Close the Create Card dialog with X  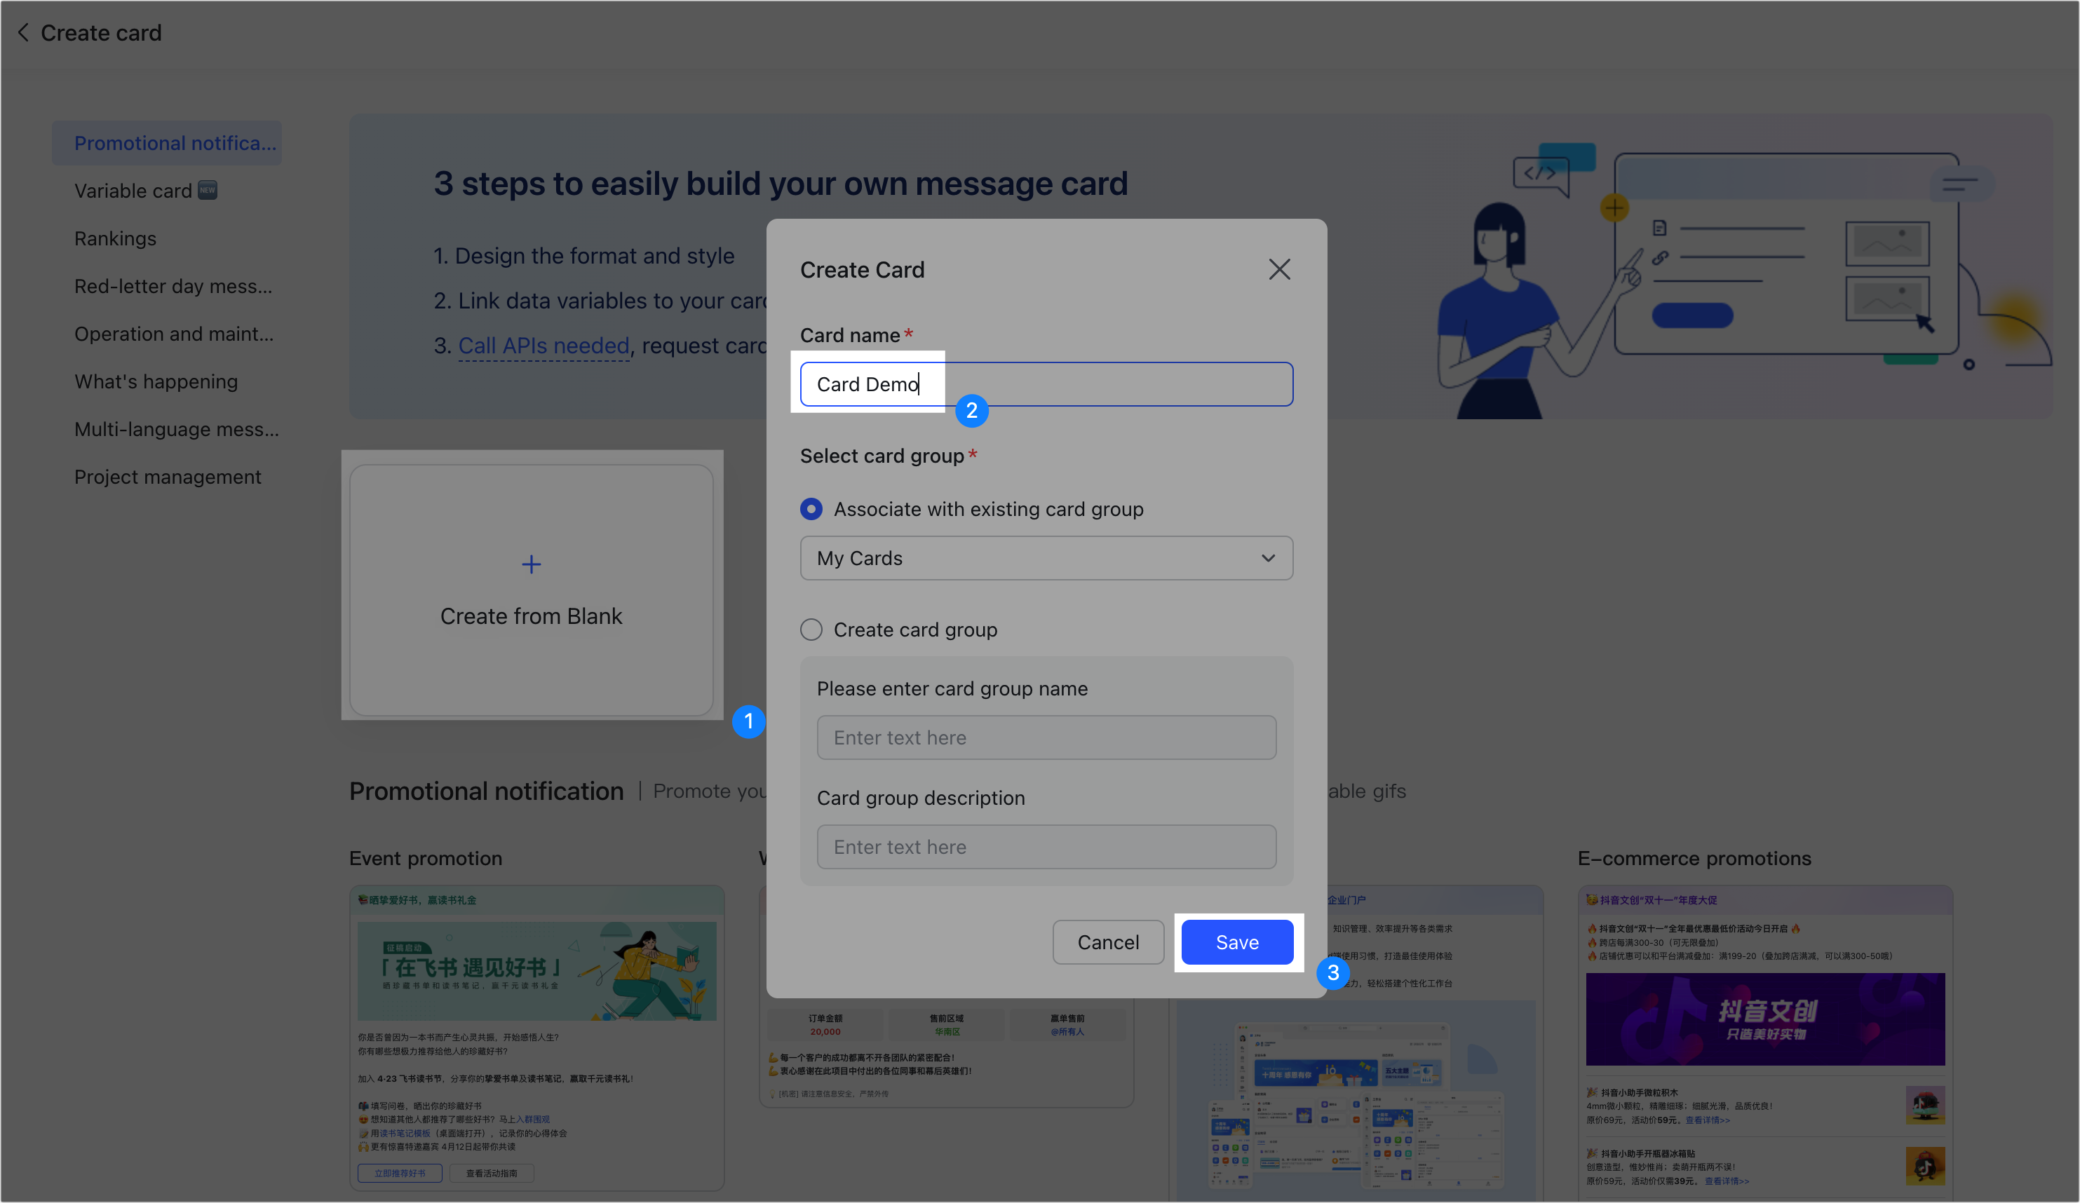point(1278,270)
